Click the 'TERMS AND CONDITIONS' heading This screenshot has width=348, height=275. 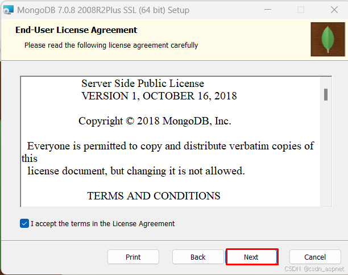154,196
